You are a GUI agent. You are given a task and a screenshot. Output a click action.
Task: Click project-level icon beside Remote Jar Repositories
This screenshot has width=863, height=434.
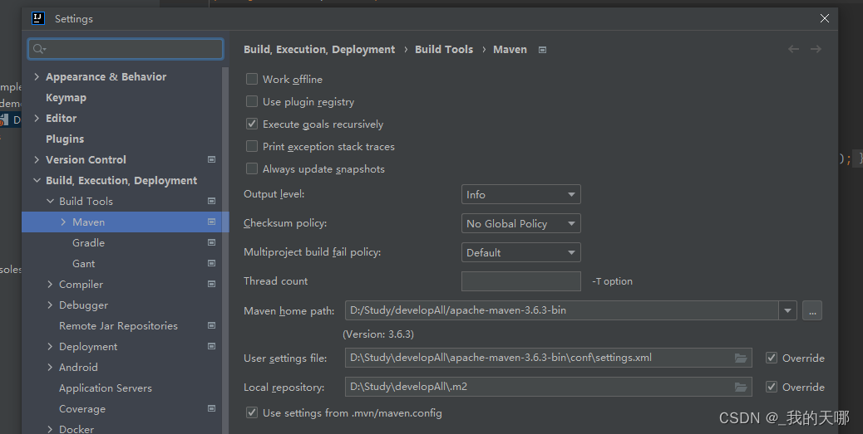211,325
